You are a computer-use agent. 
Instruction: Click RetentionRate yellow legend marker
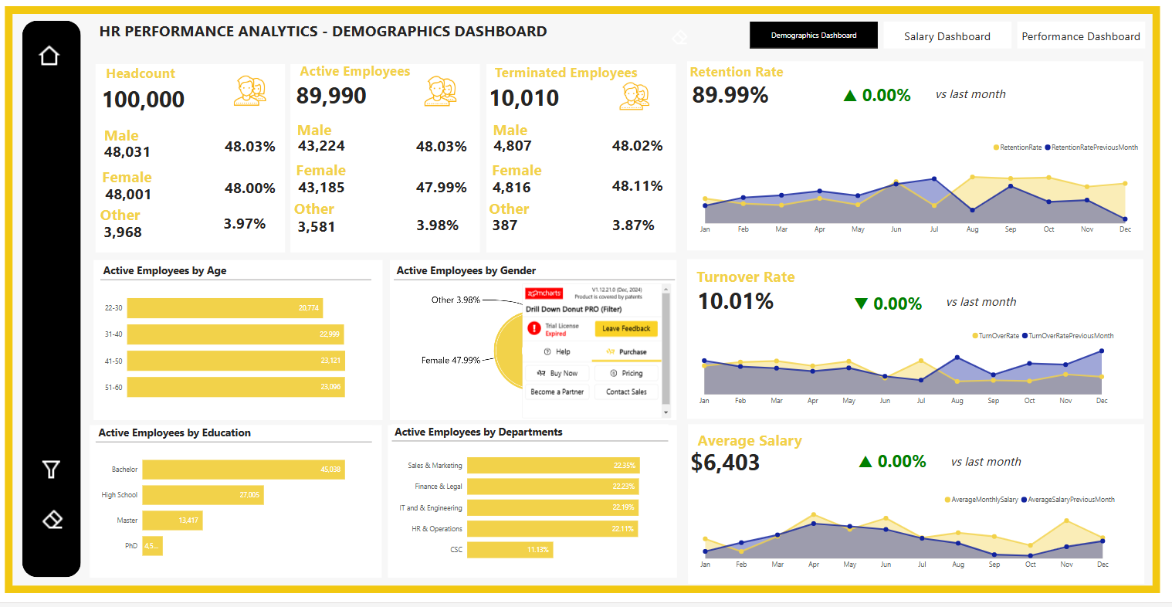click(997, 148)
